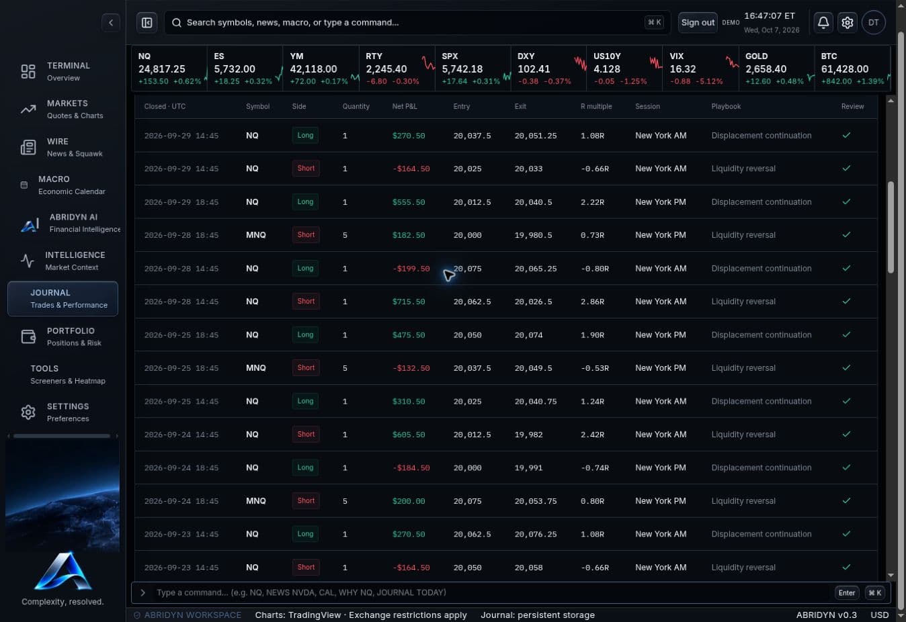Screen dimensions: 906x622
Task: Open Portfolio Positions & Risk section
Action: (63, 337)
